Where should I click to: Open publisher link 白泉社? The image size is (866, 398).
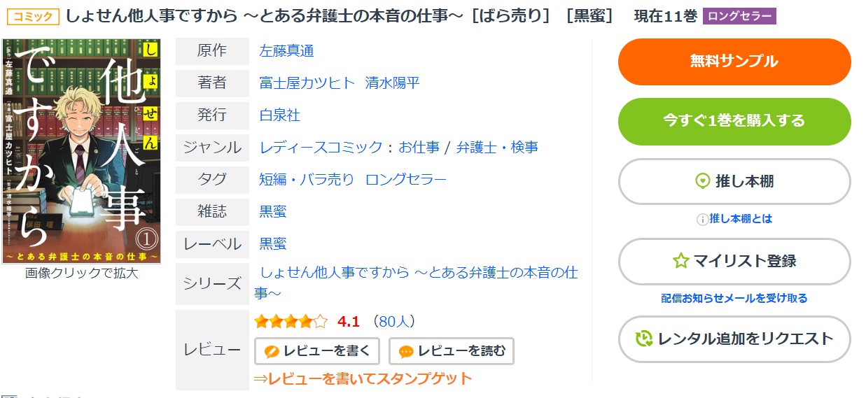click(279, 115)
